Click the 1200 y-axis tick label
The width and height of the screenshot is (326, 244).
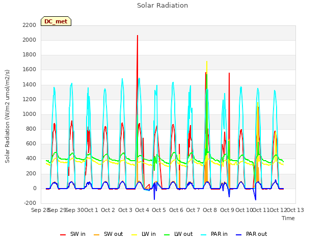(30, 100)
